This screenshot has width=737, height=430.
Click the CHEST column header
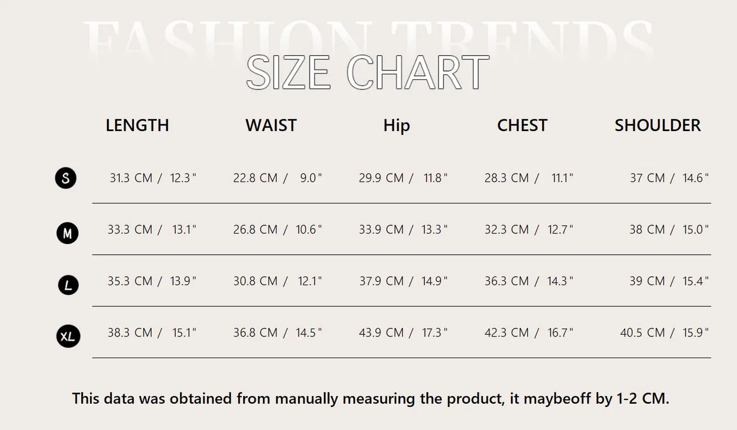coord(522,125)
